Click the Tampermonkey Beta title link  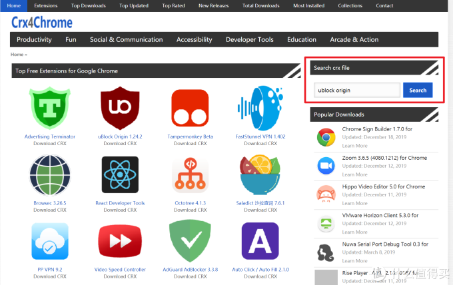point(190,137)
